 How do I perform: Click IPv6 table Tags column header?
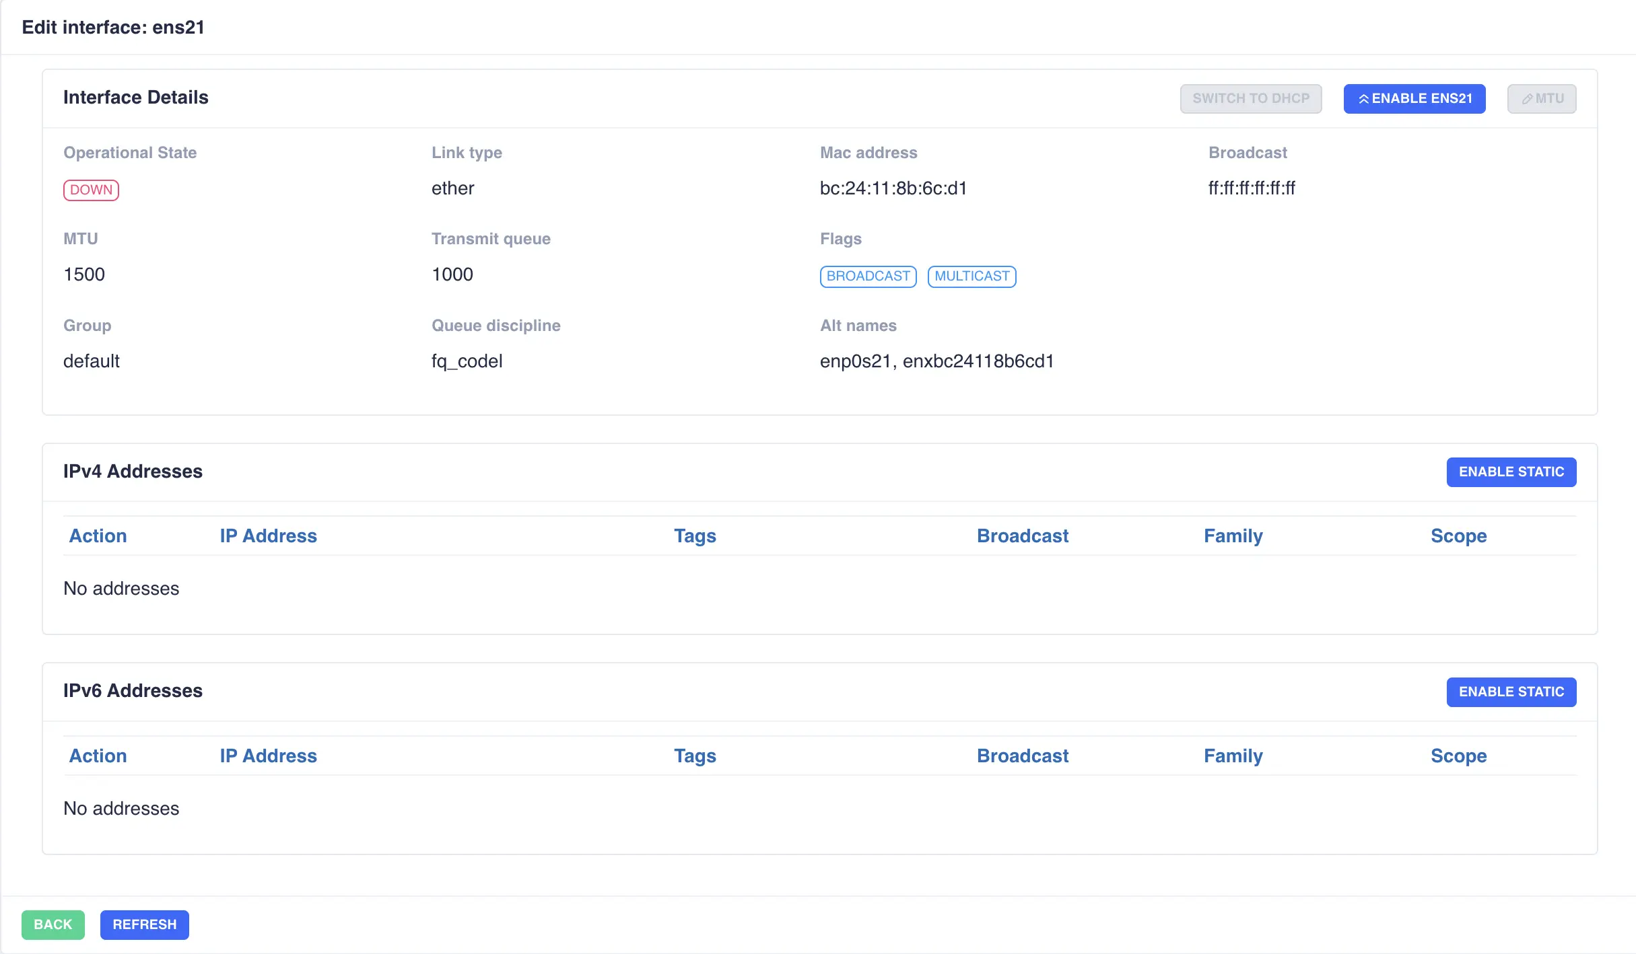tap(695, 756)
